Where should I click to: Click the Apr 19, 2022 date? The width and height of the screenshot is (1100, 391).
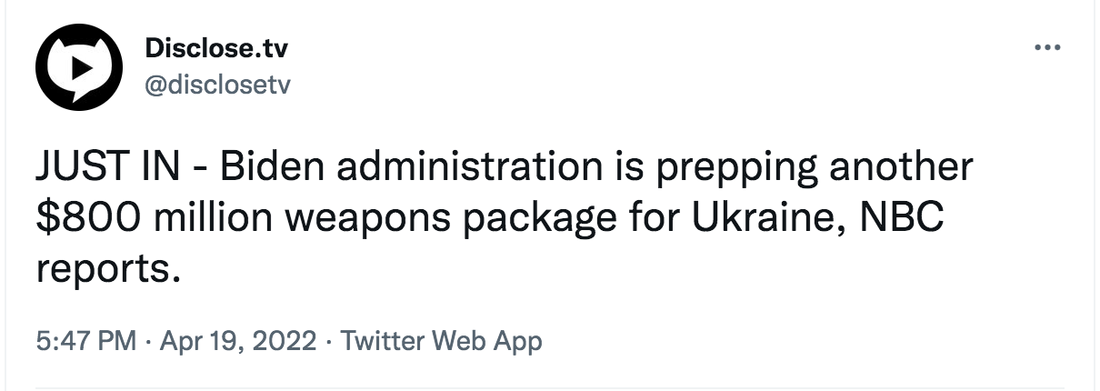pos(238,342)
